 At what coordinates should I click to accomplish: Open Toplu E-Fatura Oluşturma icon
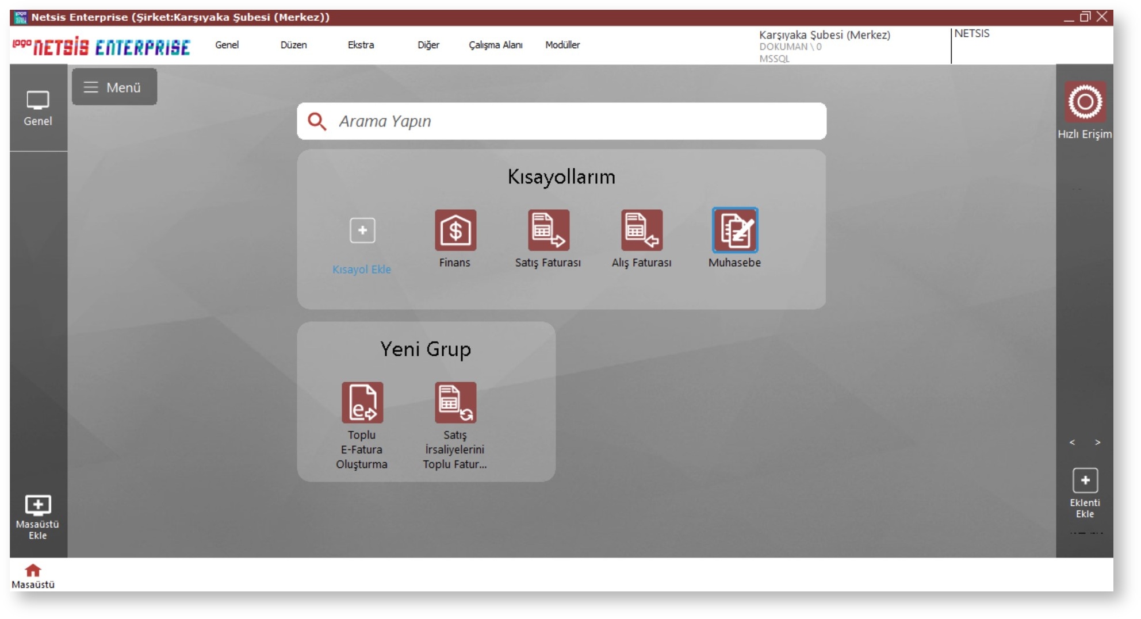click(x=362, y=402)
